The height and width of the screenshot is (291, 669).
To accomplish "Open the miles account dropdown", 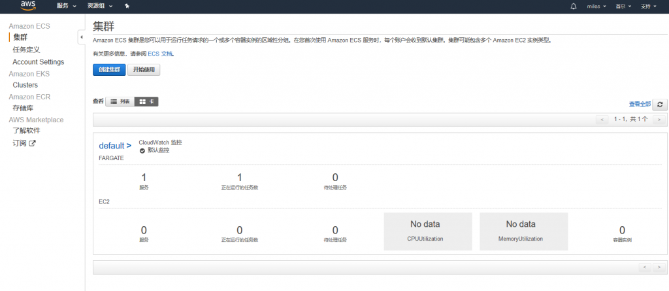I will 596,7.
